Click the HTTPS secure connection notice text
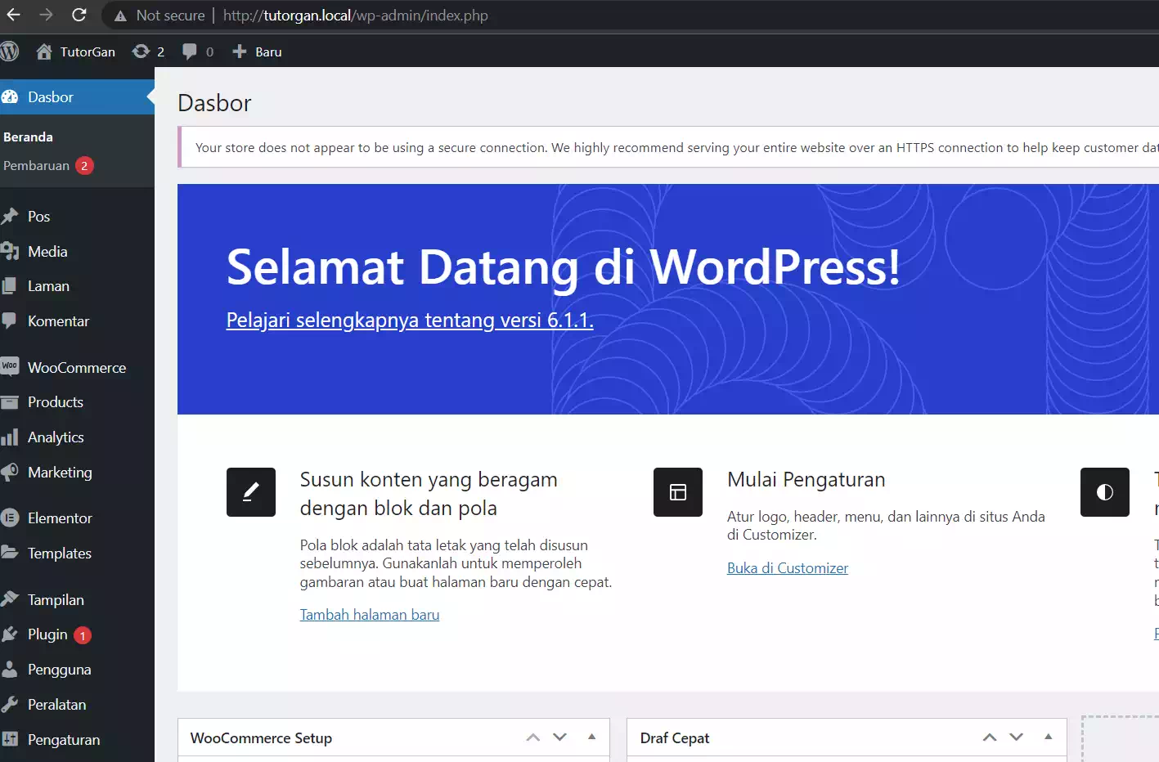1159x762 pixels. click(677, 147)
